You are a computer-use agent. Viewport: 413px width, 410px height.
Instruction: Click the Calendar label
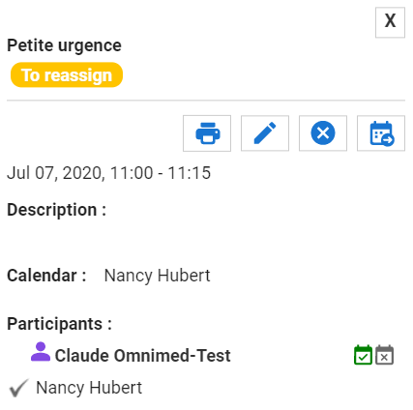tap(46, 276)
